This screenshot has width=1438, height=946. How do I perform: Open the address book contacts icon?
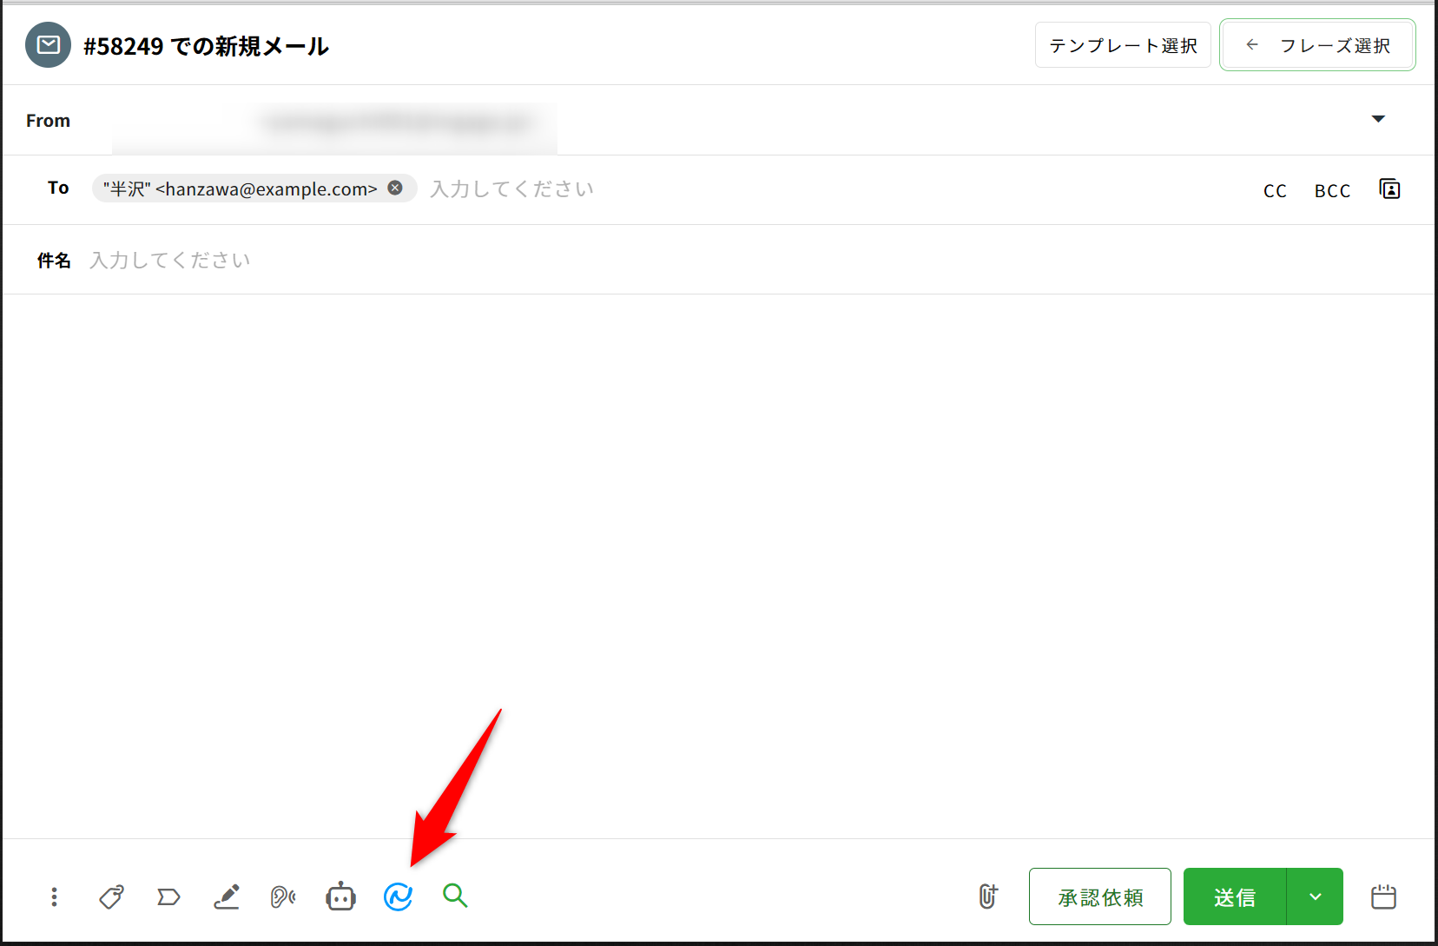[x=1389, y=189]
